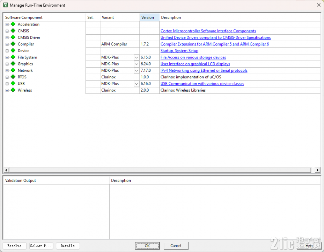Expand the Graphics tree node
The image size is (324, 252).
[x=7, y=64]
